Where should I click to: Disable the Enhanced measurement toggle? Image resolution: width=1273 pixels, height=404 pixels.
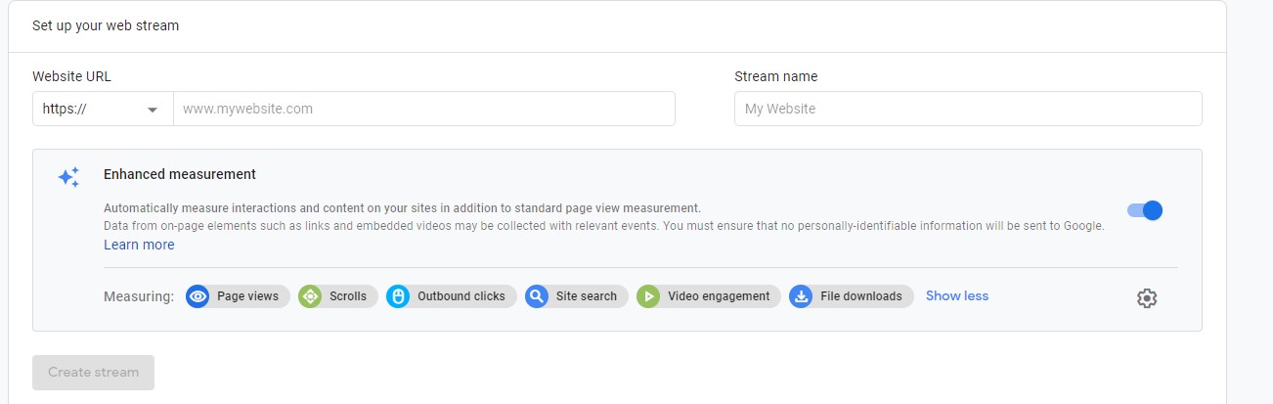tap(1145, 210)
